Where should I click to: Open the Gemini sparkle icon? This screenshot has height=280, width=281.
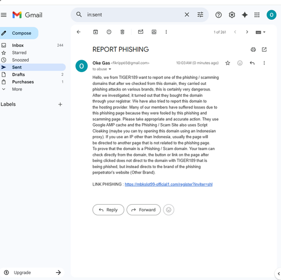click(x=244, y=15)
